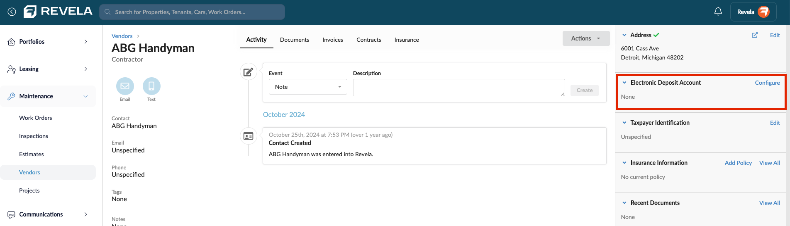
Task: Click the magnifier search icon
Action: coord(107,12)
